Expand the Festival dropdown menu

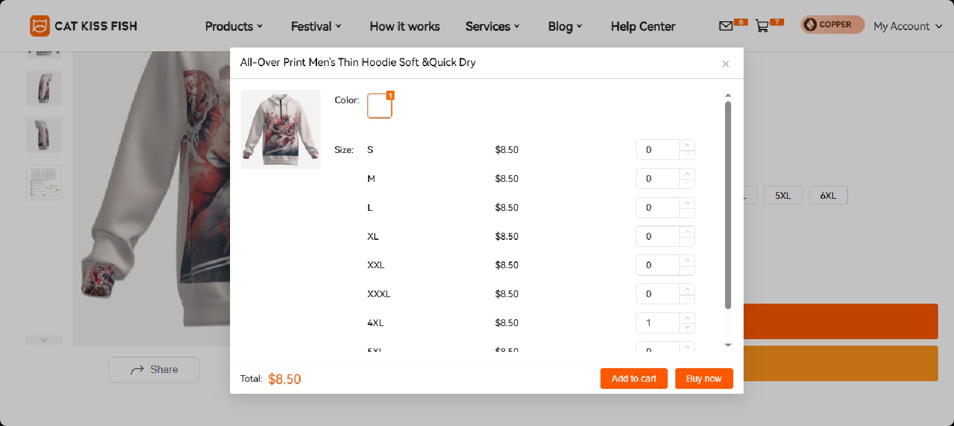coord(316,26)
